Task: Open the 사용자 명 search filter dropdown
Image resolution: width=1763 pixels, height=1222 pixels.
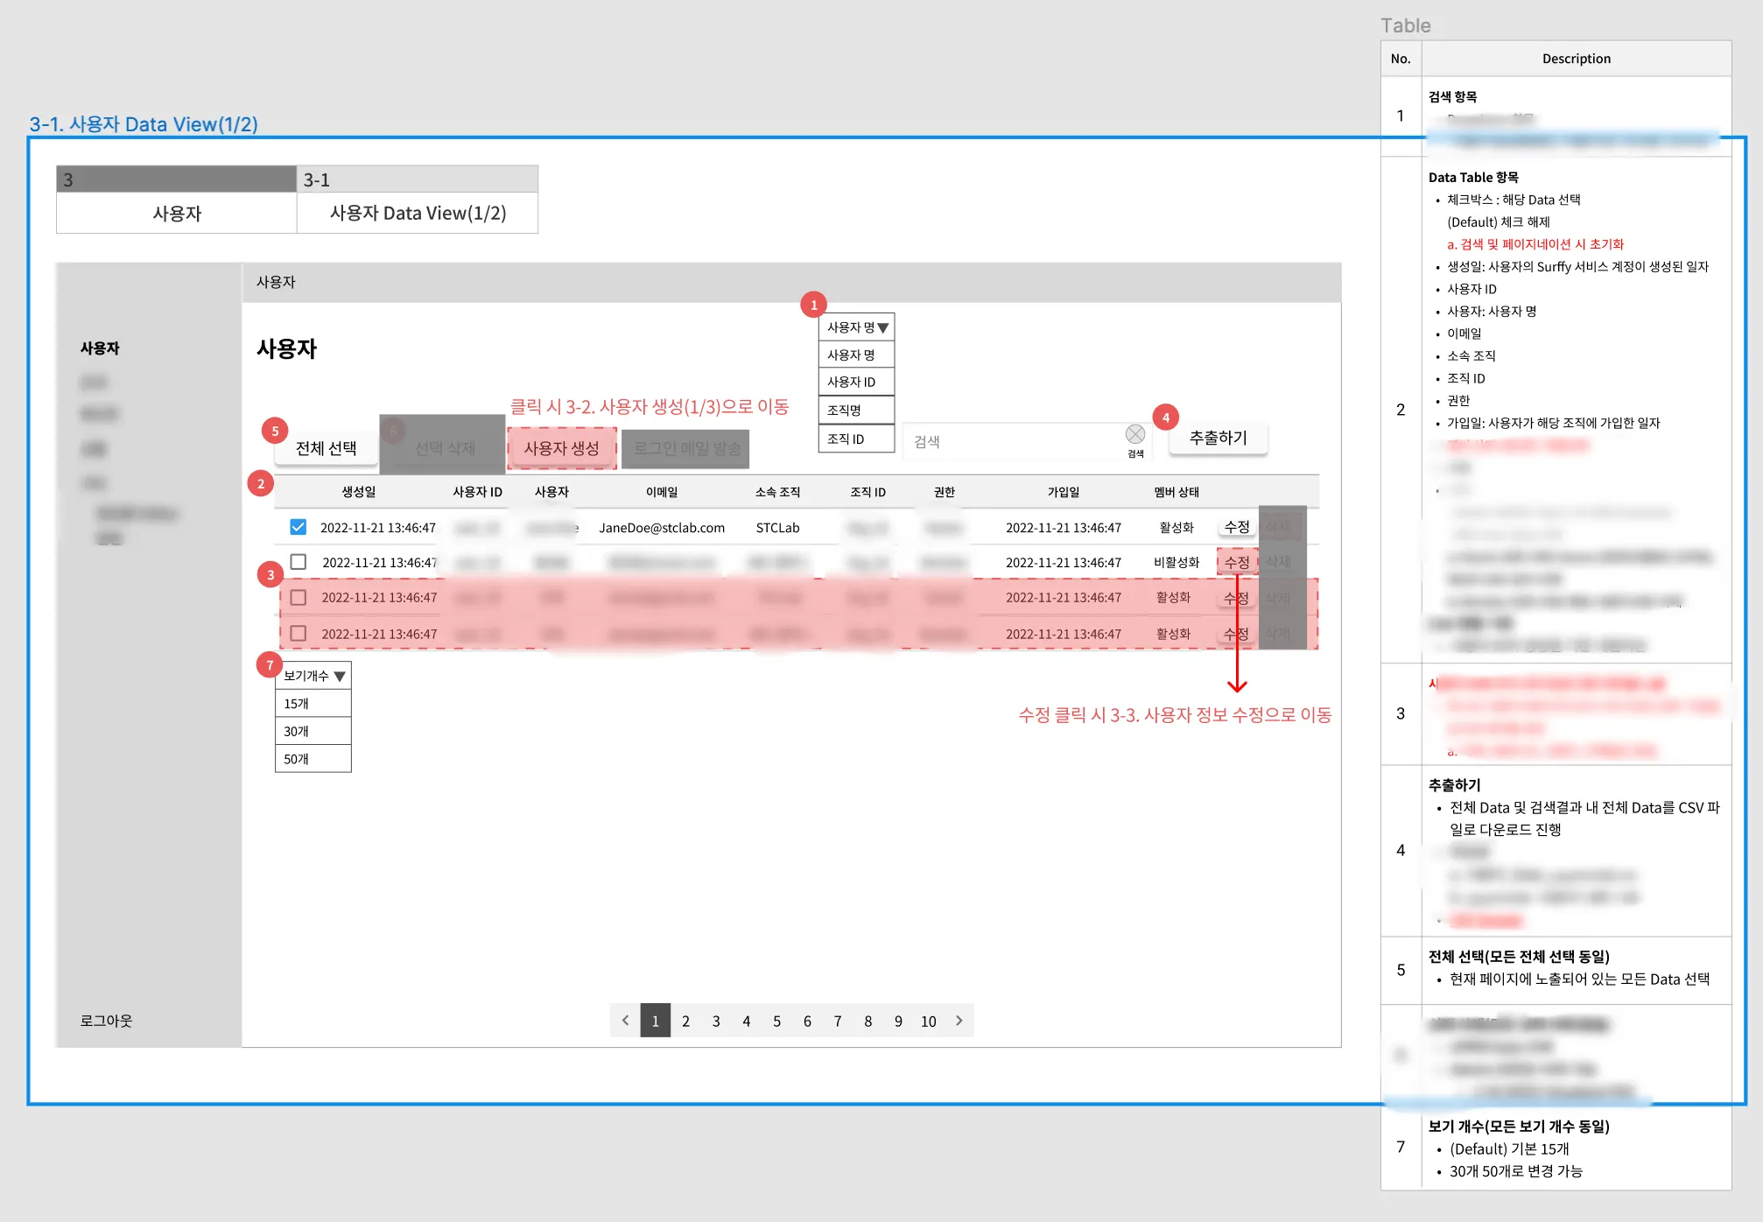Action: [856, 327]
